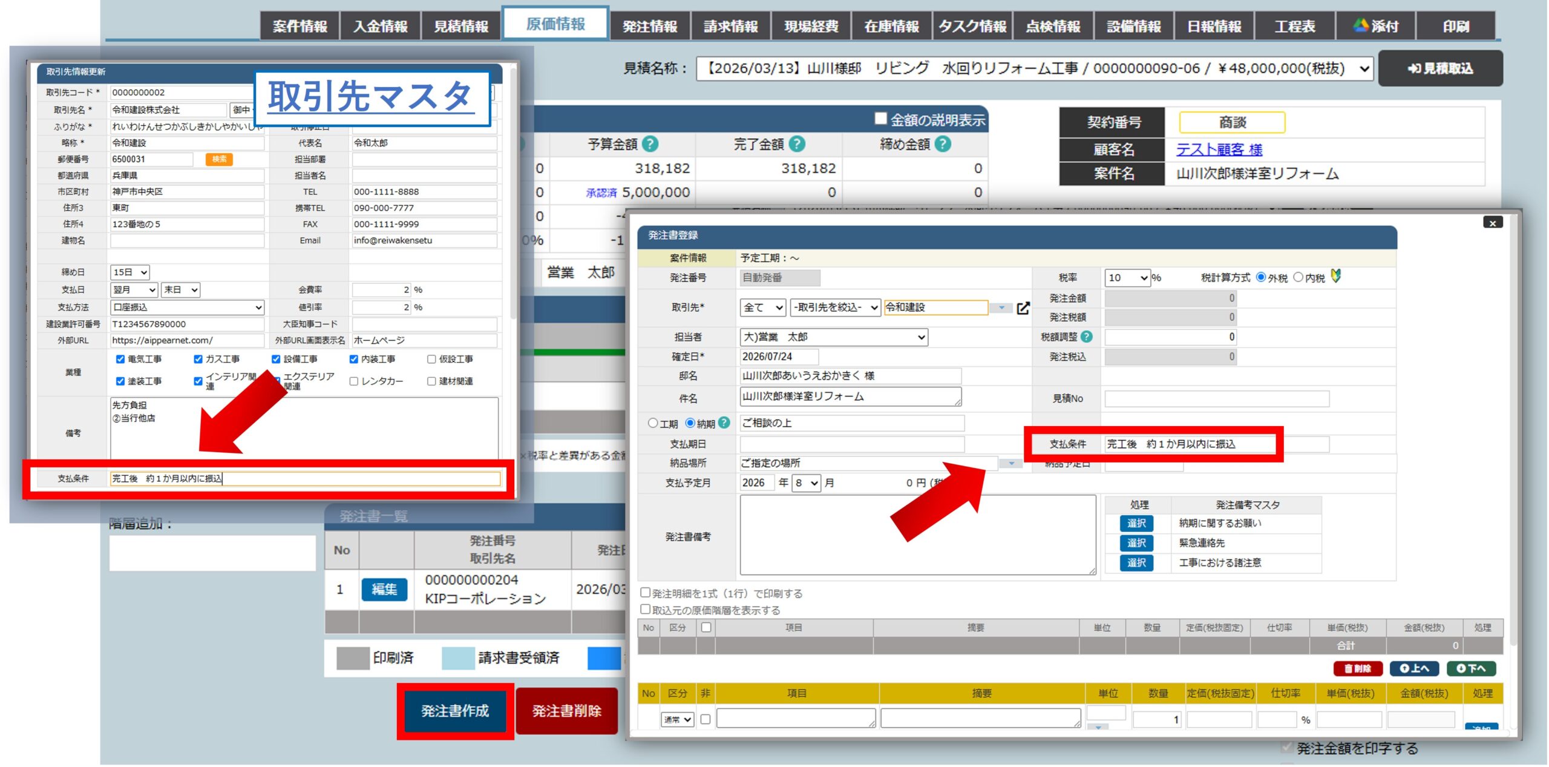Check レンタカー business type
Screen dimensions: 1549x767
354,381
